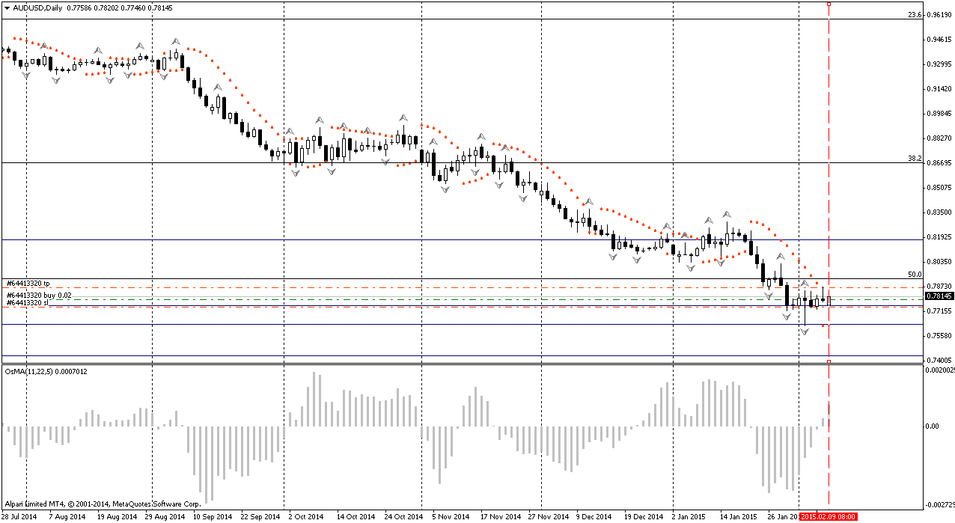
Task: Click the 28 Jul 2014 date label
Action: 20,516
